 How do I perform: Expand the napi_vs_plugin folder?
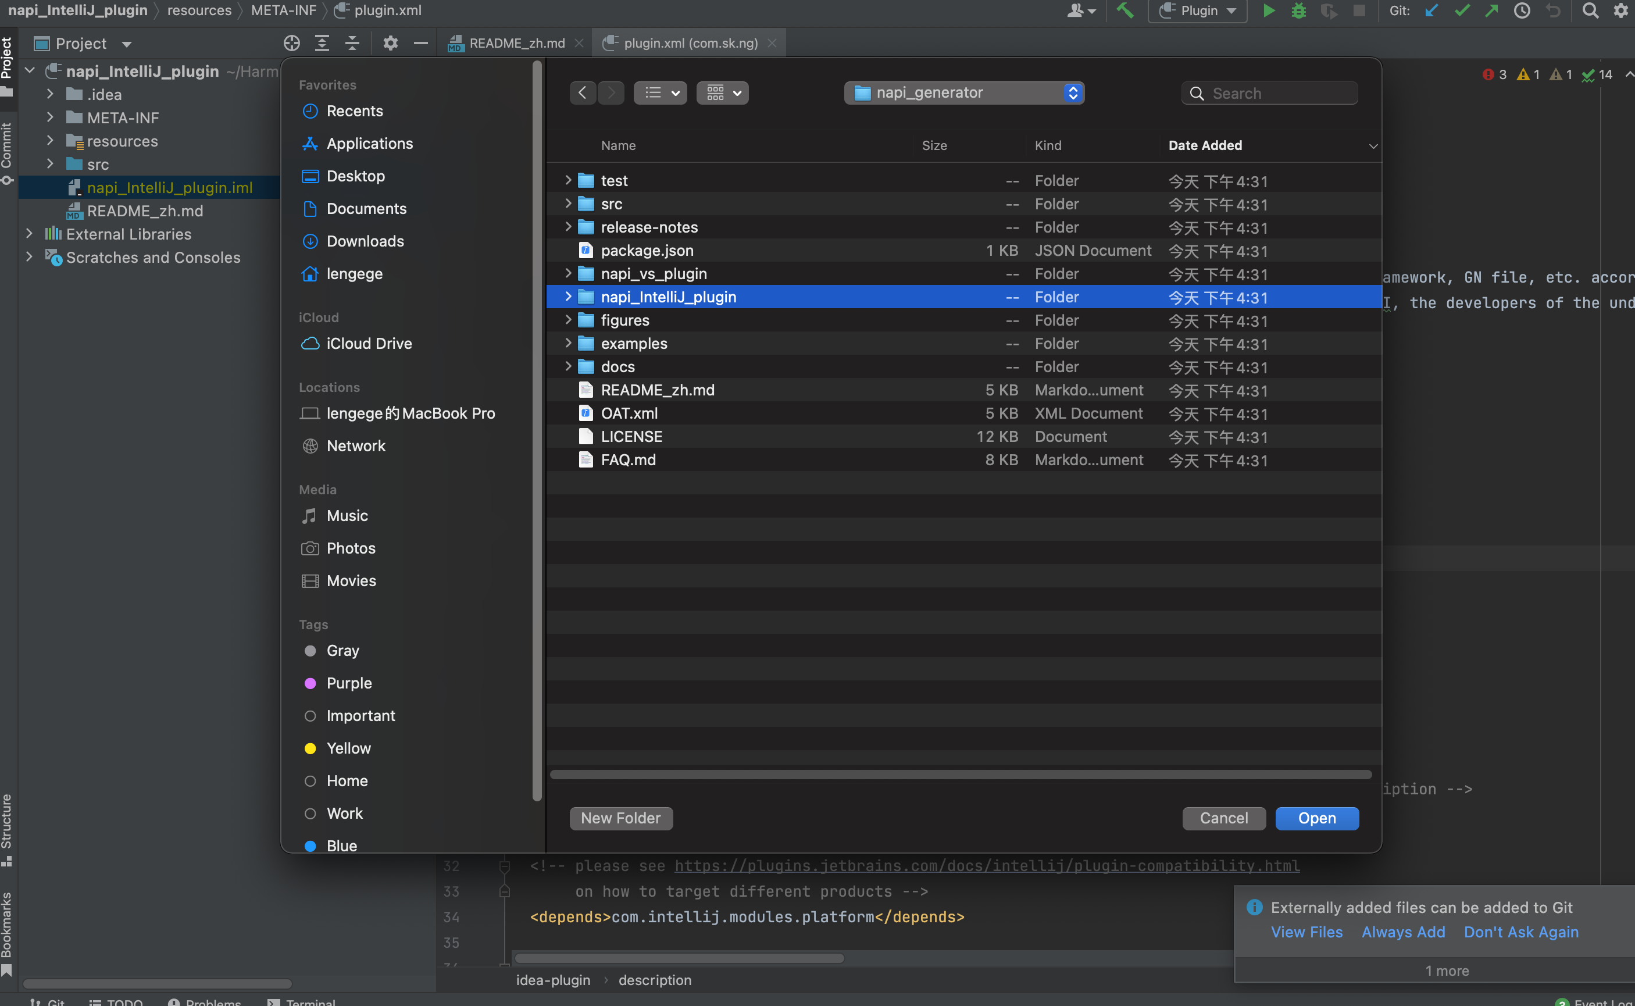tap(568, 273)
